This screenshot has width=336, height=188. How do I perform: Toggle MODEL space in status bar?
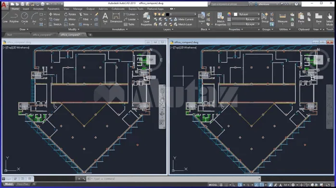coord(213,185)
